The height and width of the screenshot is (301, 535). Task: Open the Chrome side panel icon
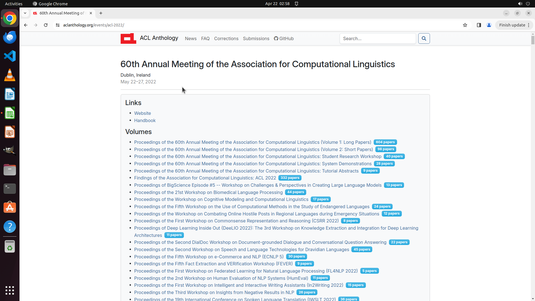(479, 25)
